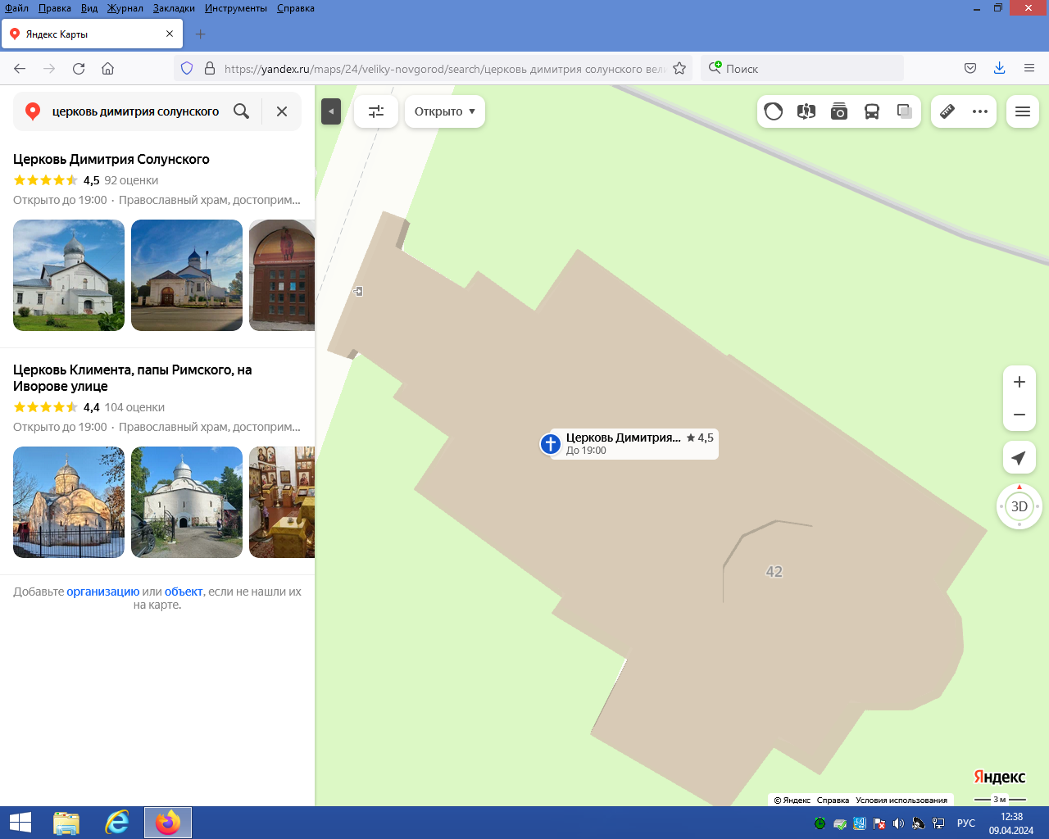Show public transport bus layer
Viewport: 1049px width, 839px height.
872,111
